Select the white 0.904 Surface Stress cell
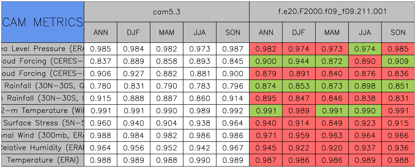Image resolution: width=416 pixels, height=168 pixels. coord(167,123)
